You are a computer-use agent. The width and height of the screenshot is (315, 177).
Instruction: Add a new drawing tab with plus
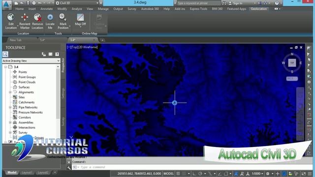(102, 40)
